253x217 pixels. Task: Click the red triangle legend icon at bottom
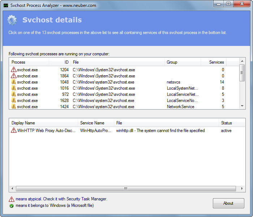pos(12,199)
